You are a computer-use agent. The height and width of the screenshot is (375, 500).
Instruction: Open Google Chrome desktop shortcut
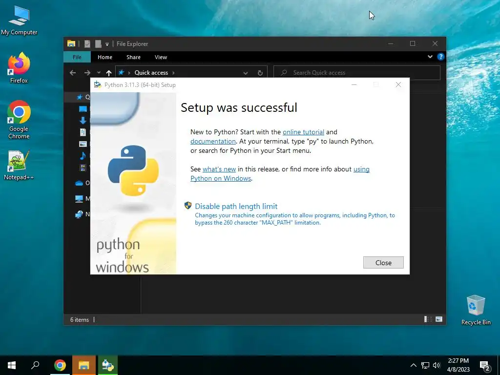coord(19,120)
